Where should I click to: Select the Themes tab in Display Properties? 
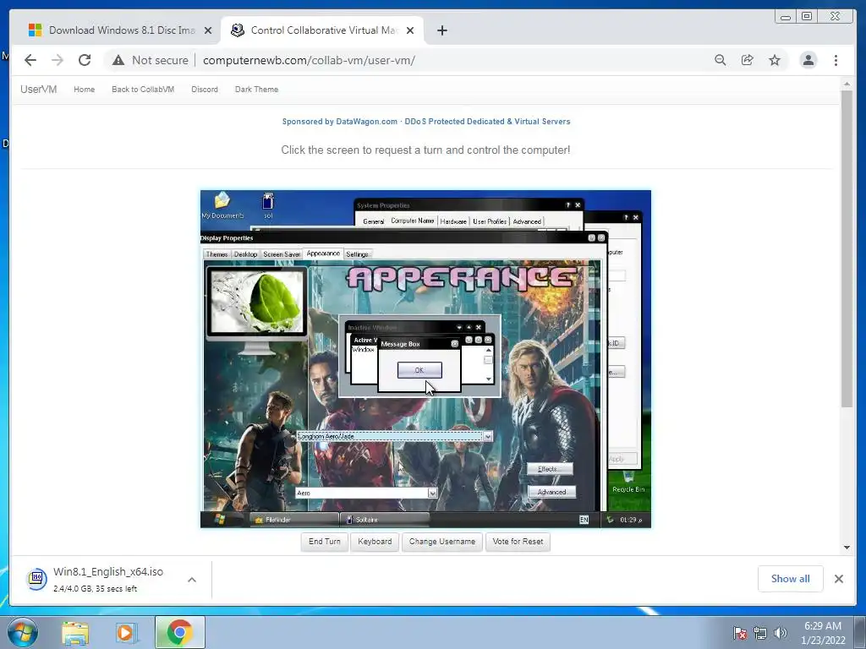click(216, 254)
